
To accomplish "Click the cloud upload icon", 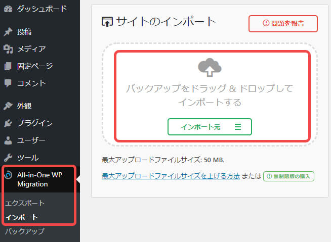I will [x=210, y=67].
